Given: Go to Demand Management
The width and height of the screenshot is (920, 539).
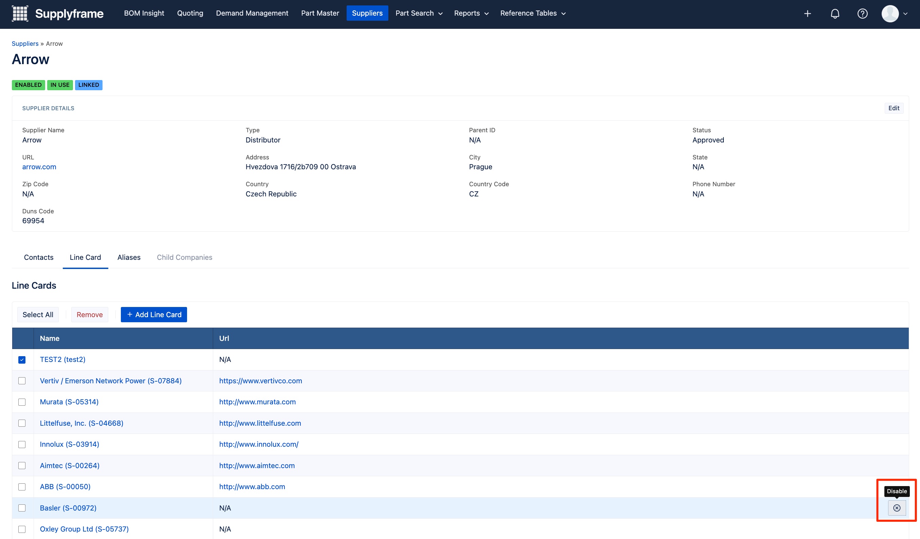Looking at the screenshot, I should pyautogui.click(x=252, y=13).
